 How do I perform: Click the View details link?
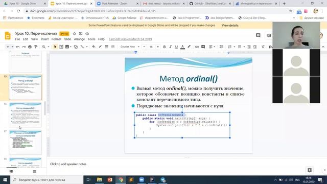[230, 26]
